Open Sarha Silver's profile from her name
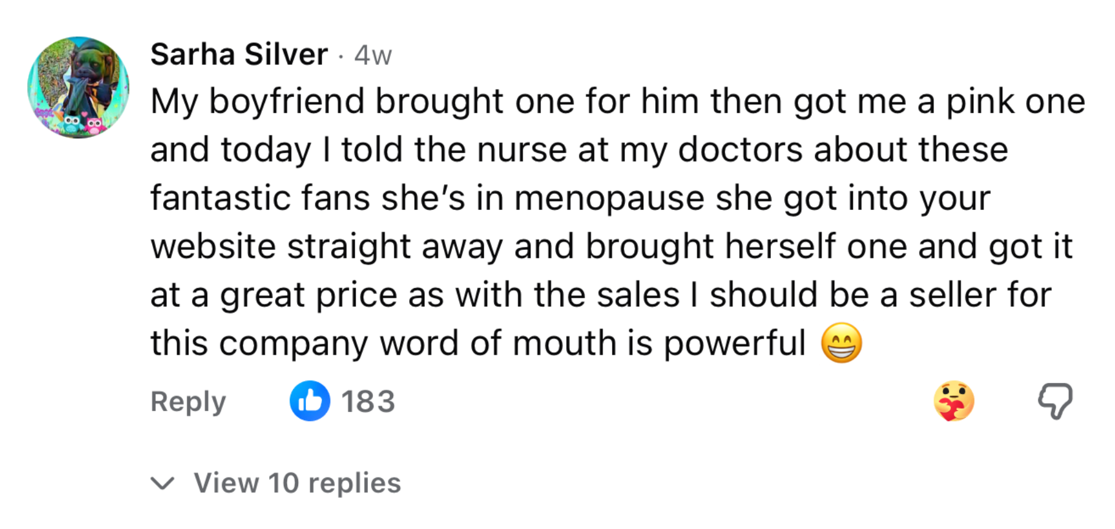The image size is (1115, 529). [x=239, y=55]
